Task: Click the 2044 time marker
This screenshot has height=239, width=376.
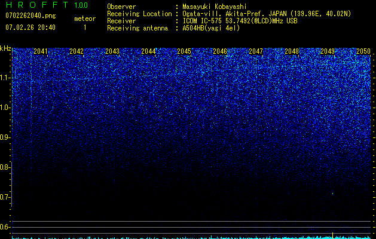Action: (148, 51)
